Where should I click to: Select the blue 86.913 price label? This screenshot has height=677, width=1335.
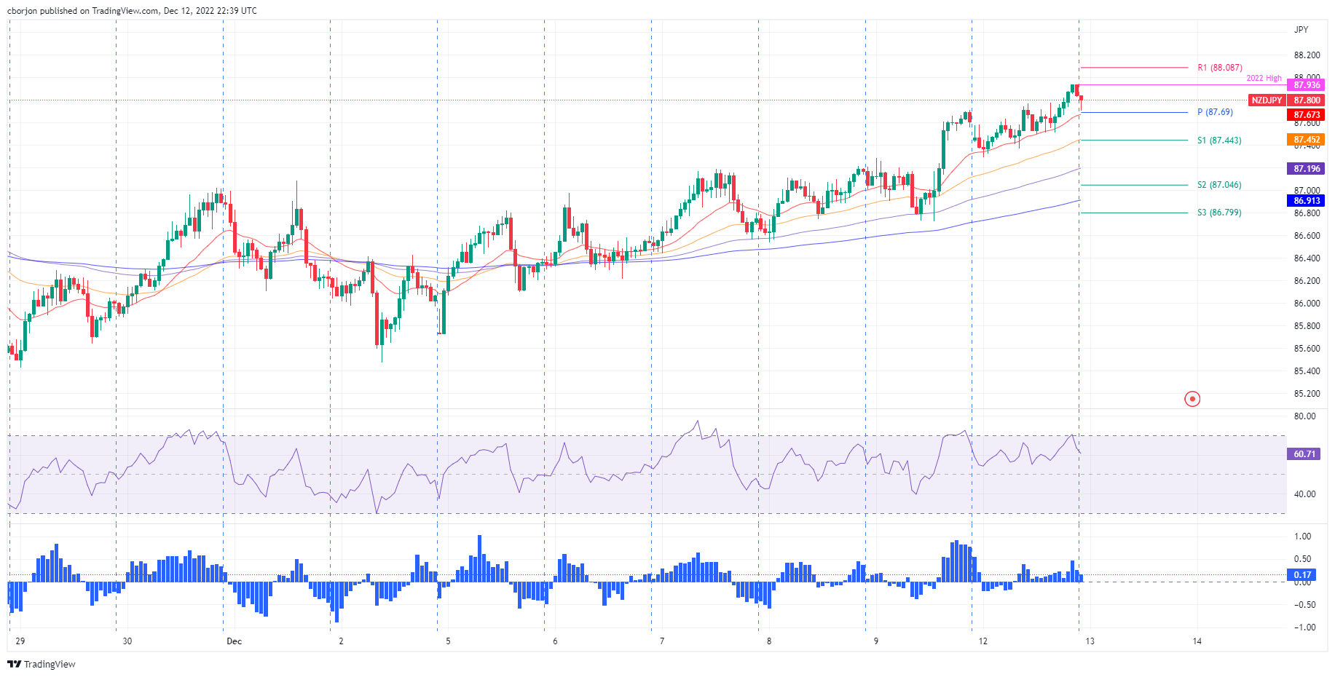(x=1307, y=201)
